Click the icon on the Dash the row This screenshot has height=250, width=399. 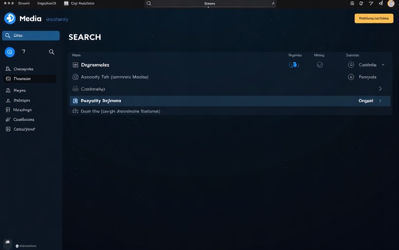tap(75, 111)
